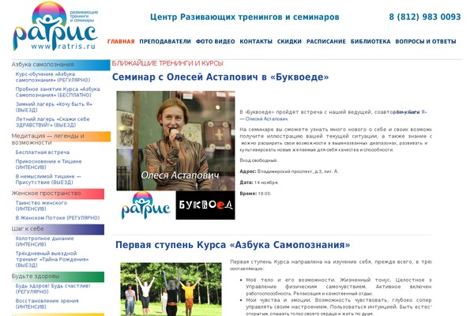This screenshot has width=474, height=316.
Task: Open Курс-обучение «Азбука самопознания» (РЕГУЛЯРНО) link
Action: 53,77
